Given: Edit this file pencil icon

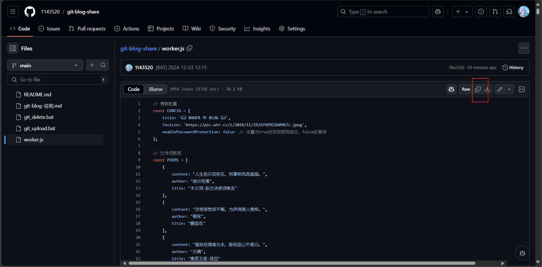Looking at the screenshot, I should point(500,89).
